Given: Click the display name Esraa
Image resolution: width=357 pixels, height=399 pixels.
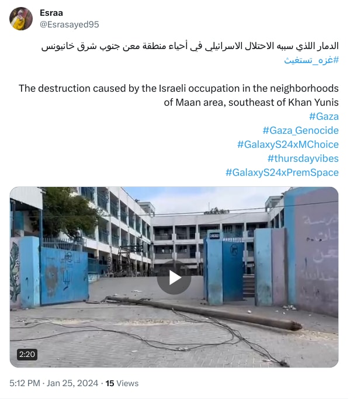Looking at the screenshot, I should tap(51, 13).
